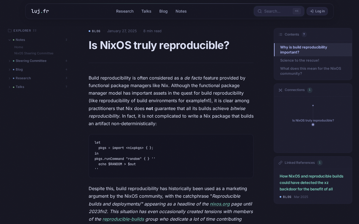Open the nixos.org hyperlink
Screen dimensions: 359x224
pyautogui.click(x=220, y=204)
